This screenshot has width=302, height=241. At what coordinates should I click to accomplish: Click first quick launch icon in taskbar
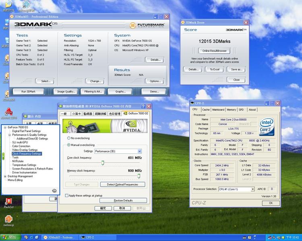(x=26, y=237)
